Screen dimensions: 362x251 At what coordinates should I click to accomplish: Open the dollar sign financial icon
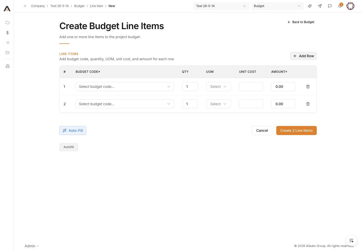8,33
